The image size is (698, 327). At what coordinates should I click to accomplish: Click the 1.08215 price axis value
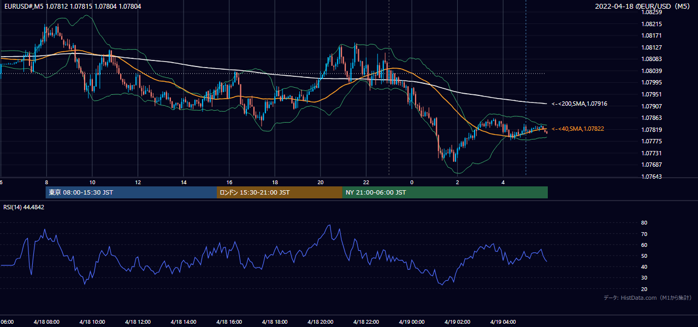(651, 24)
